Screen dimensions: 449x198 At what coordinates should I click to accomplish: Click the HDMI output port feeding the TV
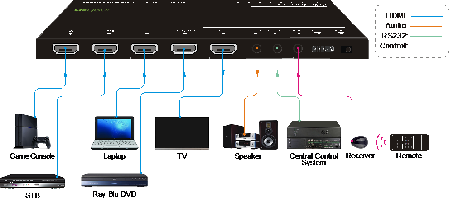223,48
